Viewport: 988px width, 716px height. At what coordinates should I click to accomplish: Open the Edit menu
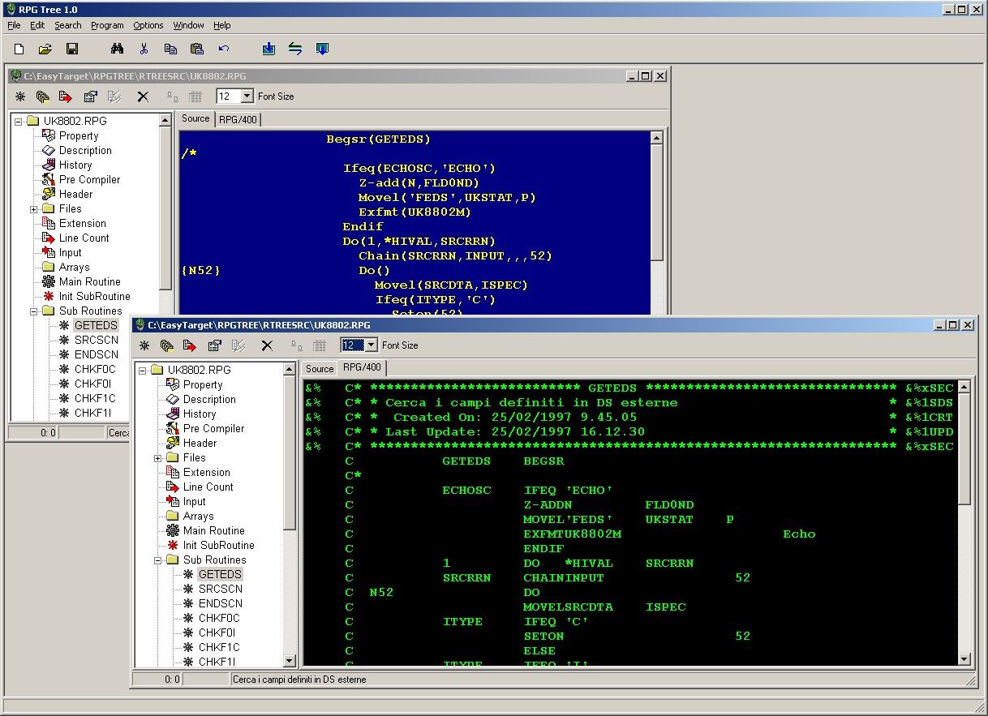pos(37,25)
